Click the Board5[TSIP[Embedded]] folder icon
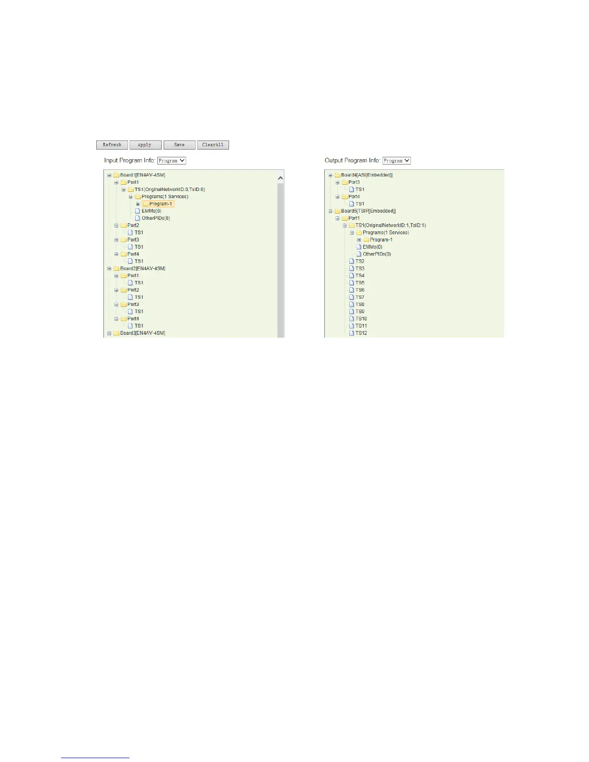 [337, 211]
